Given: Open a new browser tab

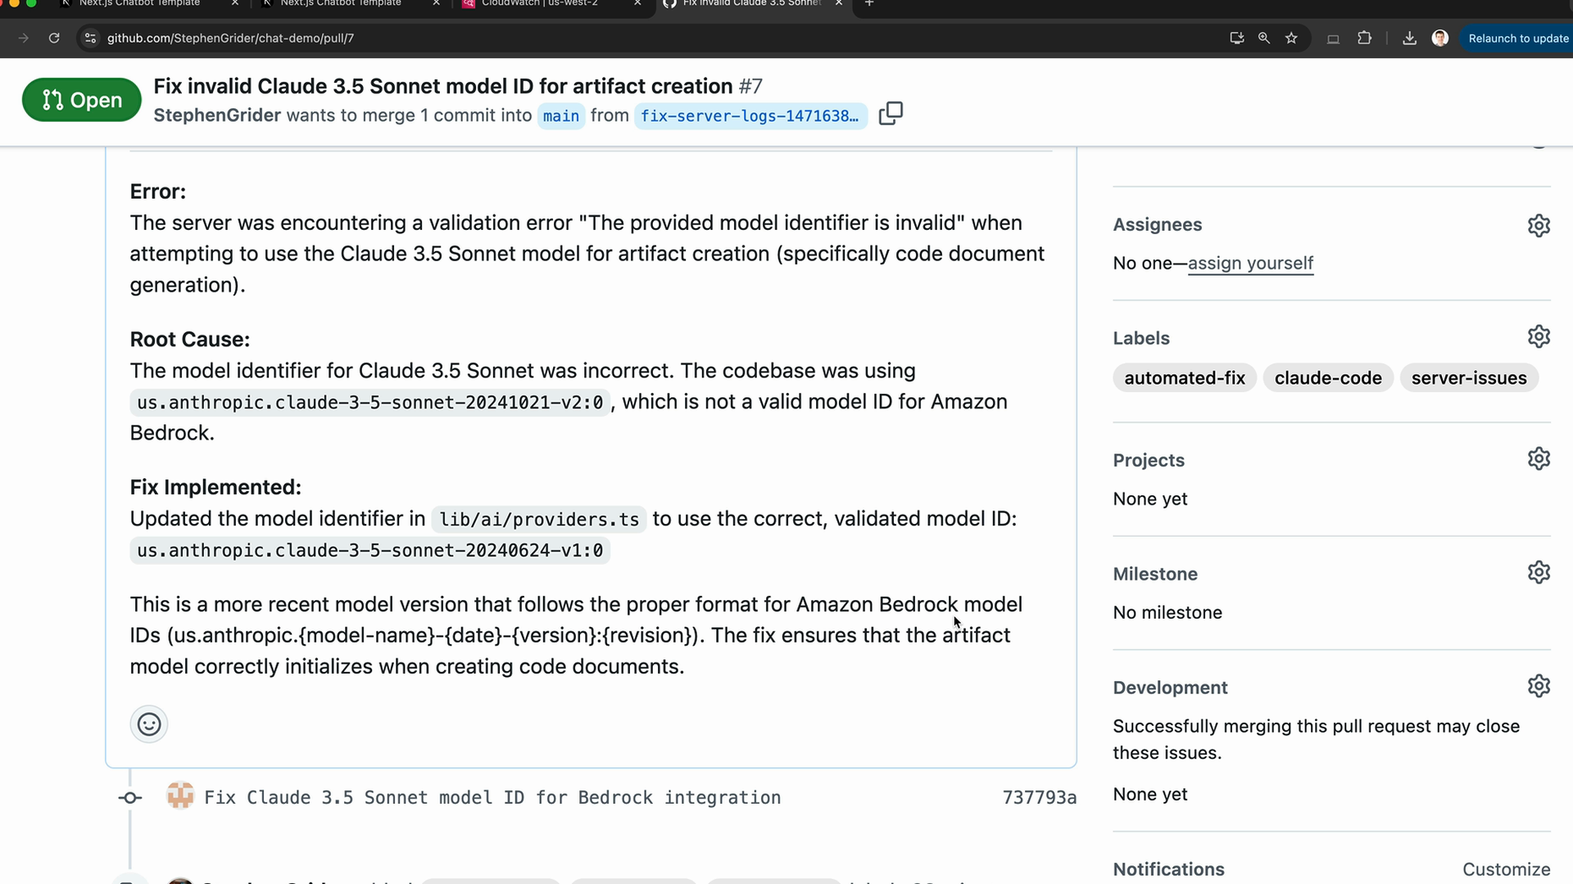Looking at the screenshot, I should 869,4.
